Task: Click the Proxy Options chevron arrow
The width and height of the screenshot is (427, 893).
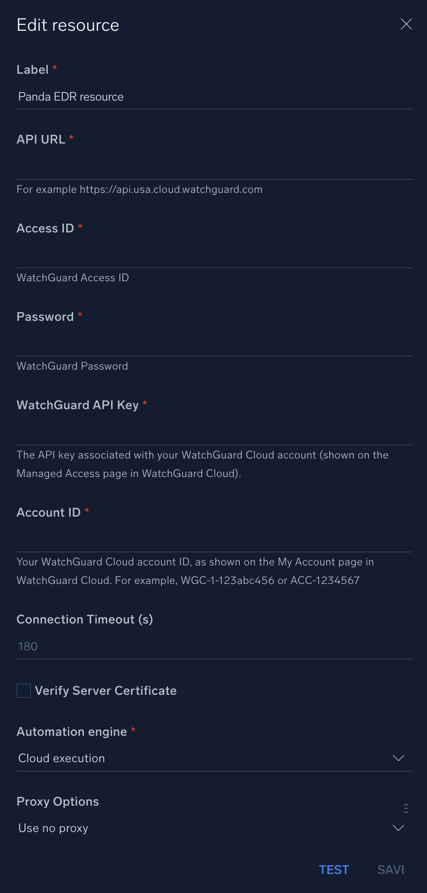Action: pos(398,828)
